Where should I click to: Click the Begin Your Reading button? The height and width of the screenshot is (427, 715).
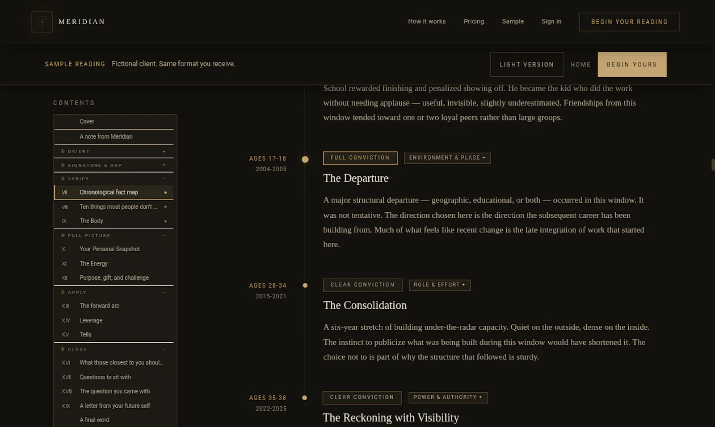[629, 22]
